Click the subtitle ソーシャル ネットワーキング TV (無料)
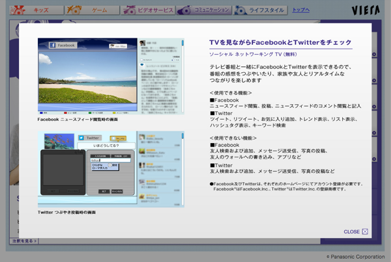This screenshot has height=262, width=391. [x=253, y=54]
